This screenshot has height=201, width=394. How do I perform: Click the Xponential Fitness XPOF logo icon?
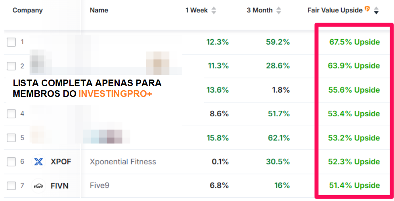pos(38,162)
